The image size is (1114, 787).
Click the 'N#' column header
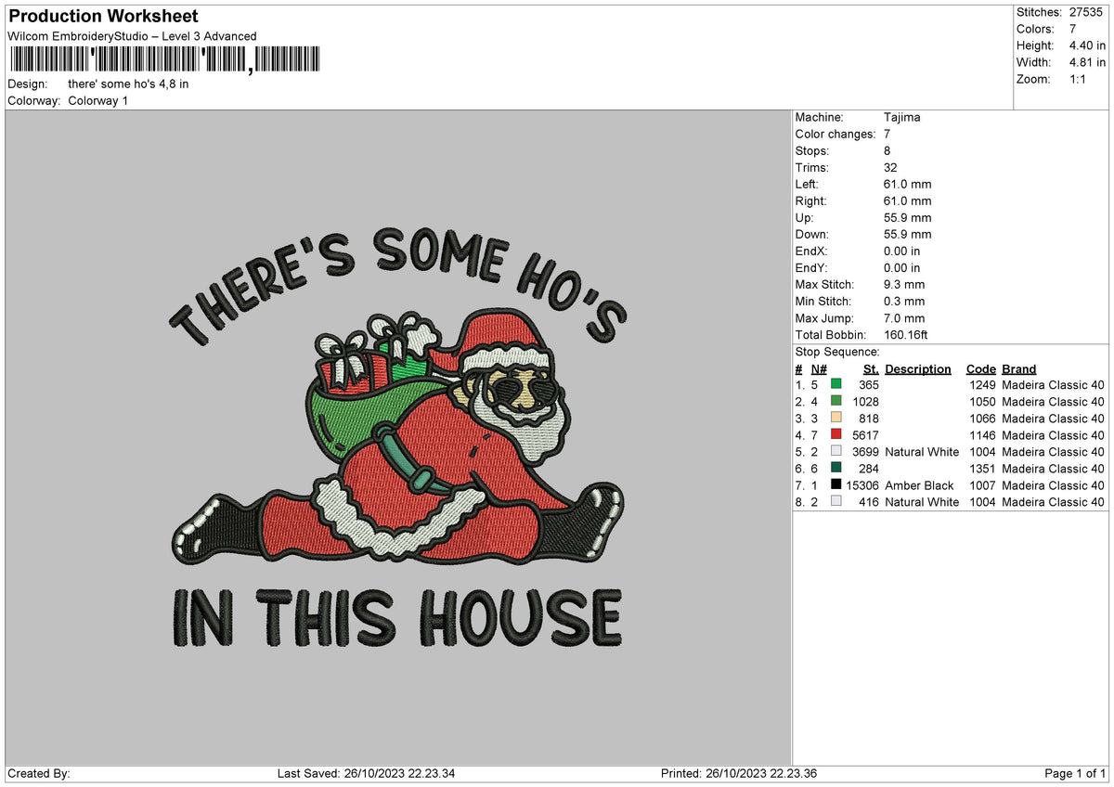coord(819,368)
